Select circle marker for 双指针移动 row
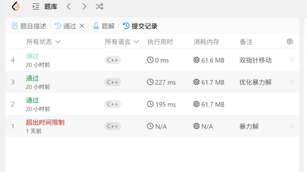Screen dimensions: 307x172 click(x=292, y=60)
